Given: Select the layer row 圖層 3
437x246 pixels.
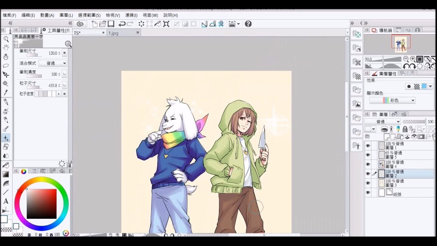Looking at the screenshot, I should tap(399, 183).
